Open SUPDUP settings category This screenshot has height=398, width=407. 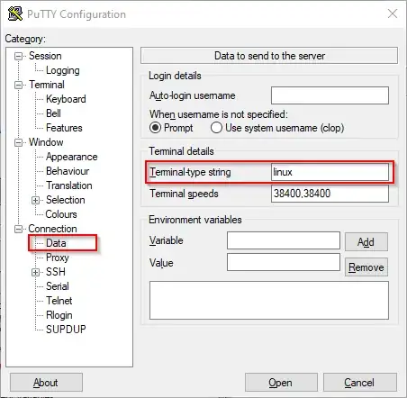coord(66,330)
